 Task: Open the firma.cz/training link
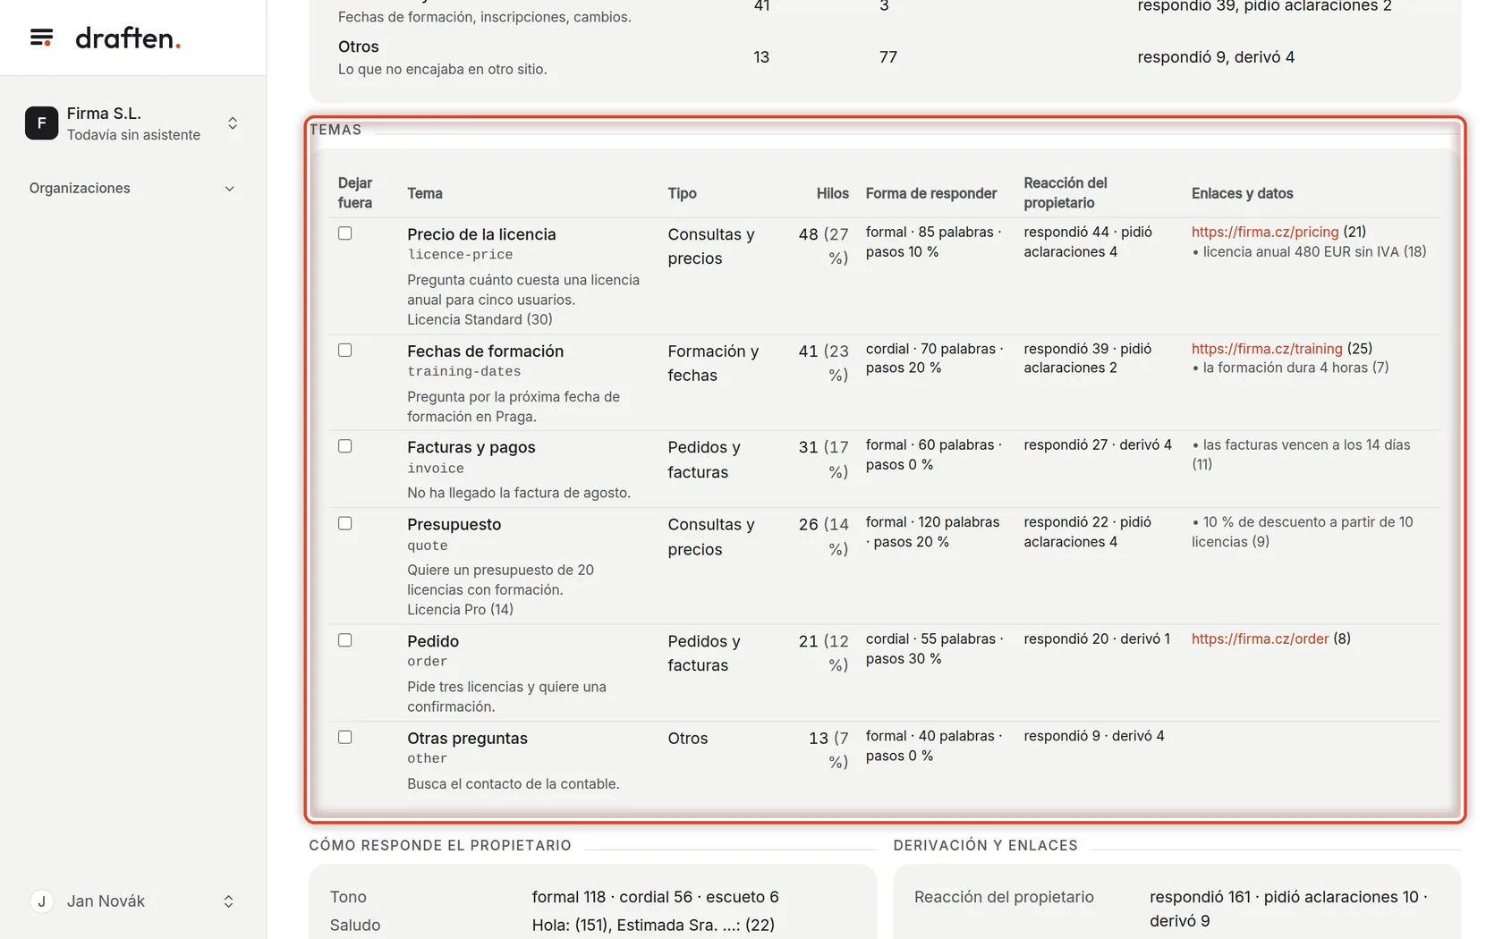pos(1267,349)
